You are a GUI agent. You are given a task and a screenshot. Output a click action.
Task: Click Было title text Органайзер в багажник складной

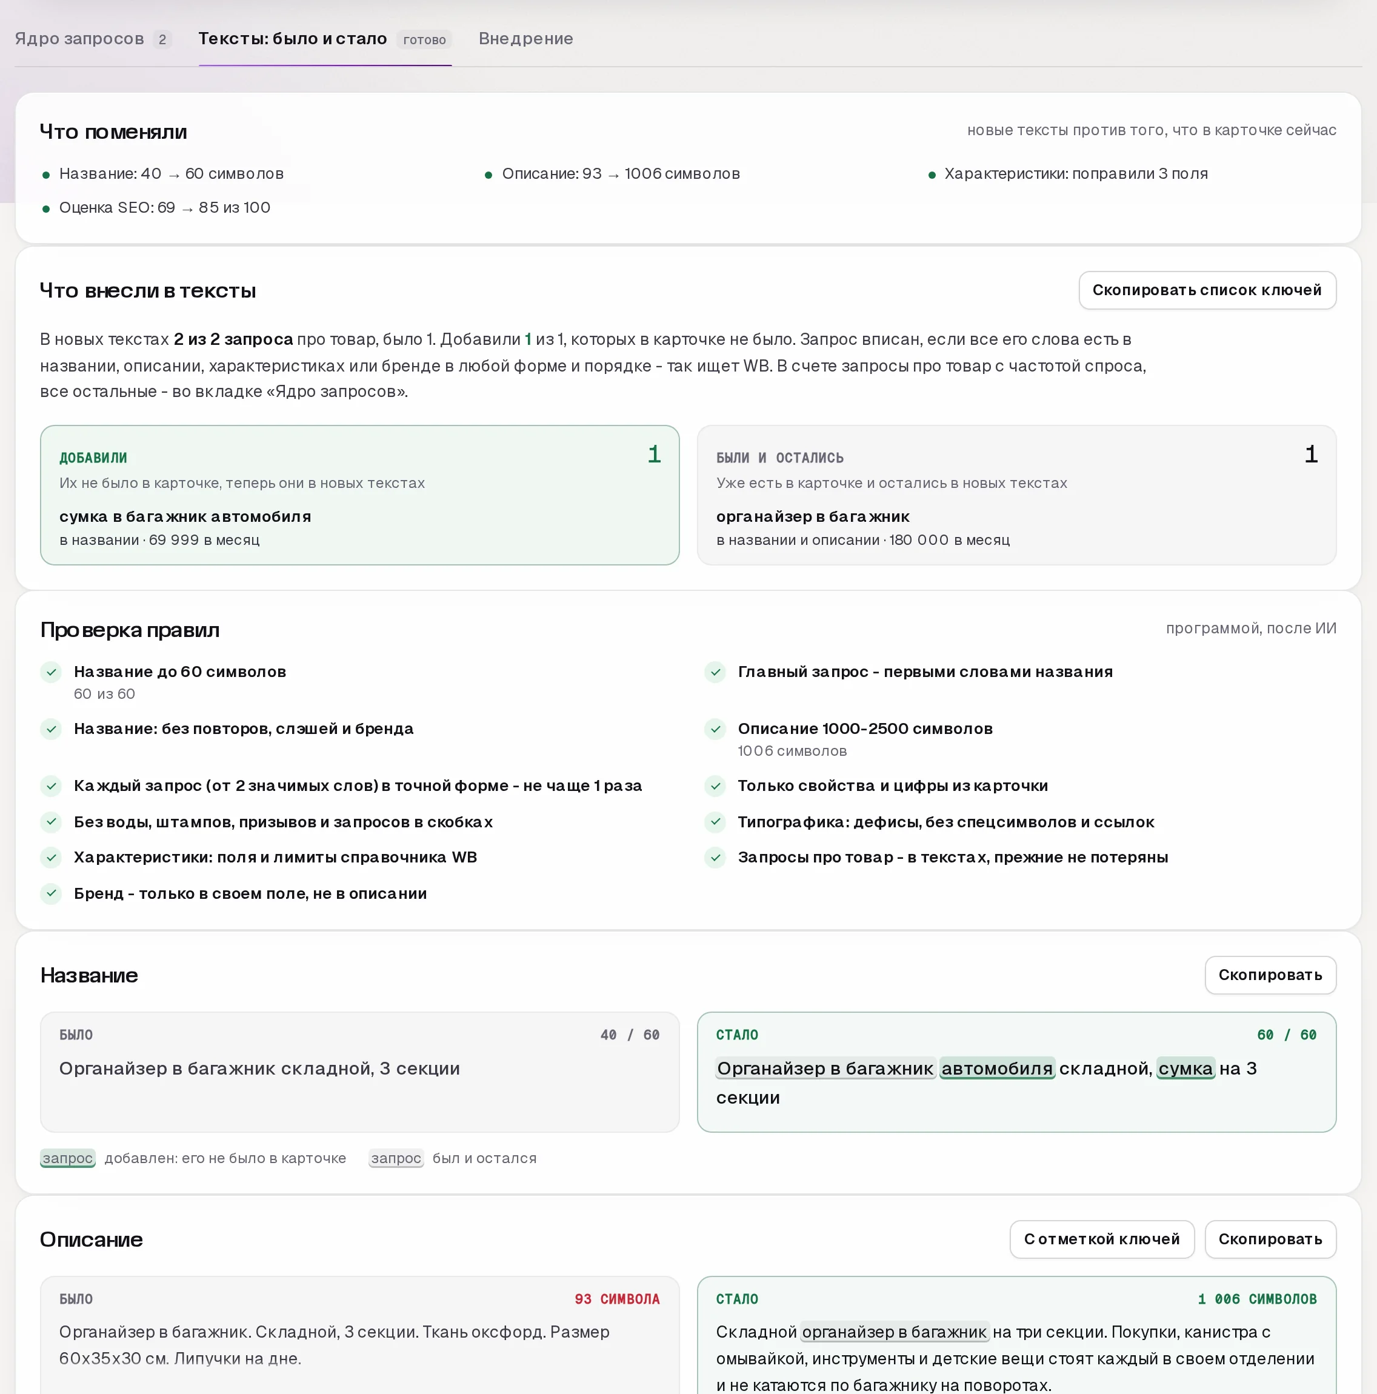(x=259, y=1069)
